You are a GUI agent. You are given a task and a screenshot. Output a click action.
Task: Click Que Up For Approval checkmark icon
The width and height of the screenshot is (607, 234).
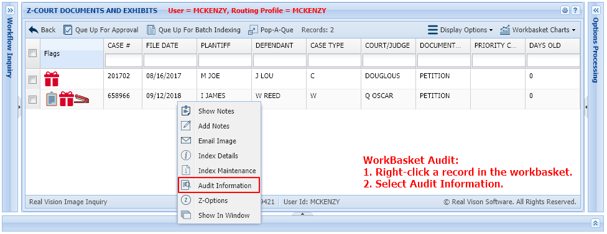pyautogui.click(x=68, y=30)
